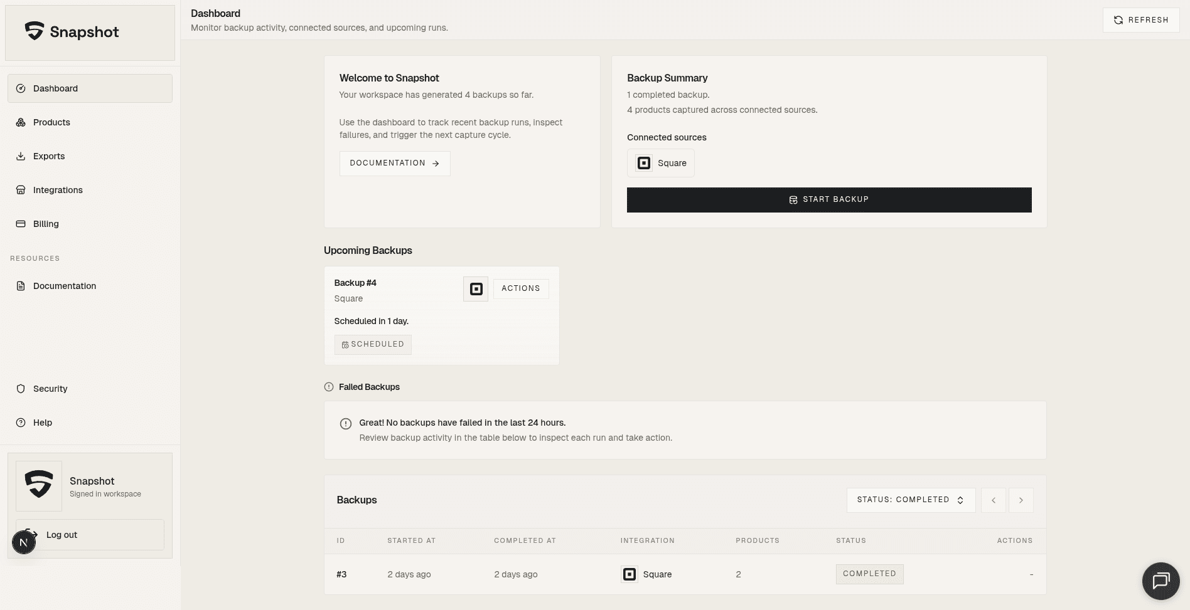Click the Square icon on the Backup #4 card
The height and width of the screenshot is (610, 1190).
point(475,289)
